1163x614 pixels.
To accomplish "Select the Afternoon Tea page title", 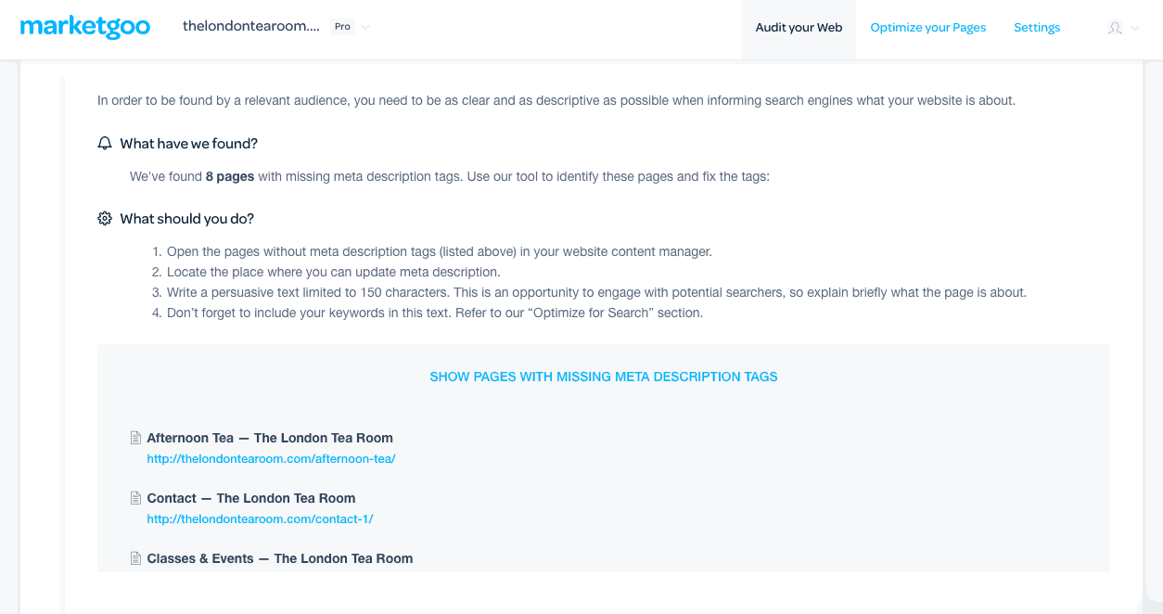I will pyautogui.click(x=270, y=438).
